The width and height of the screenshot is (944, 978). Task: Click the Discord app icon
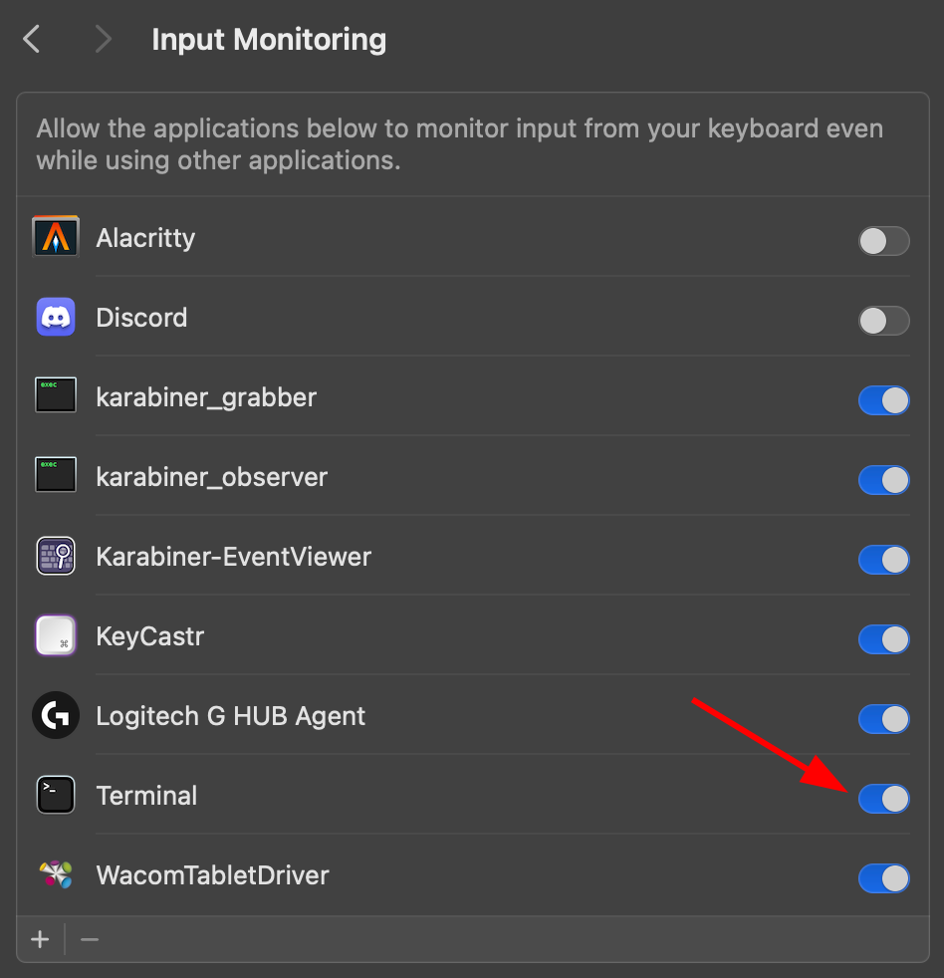(56, 317)
